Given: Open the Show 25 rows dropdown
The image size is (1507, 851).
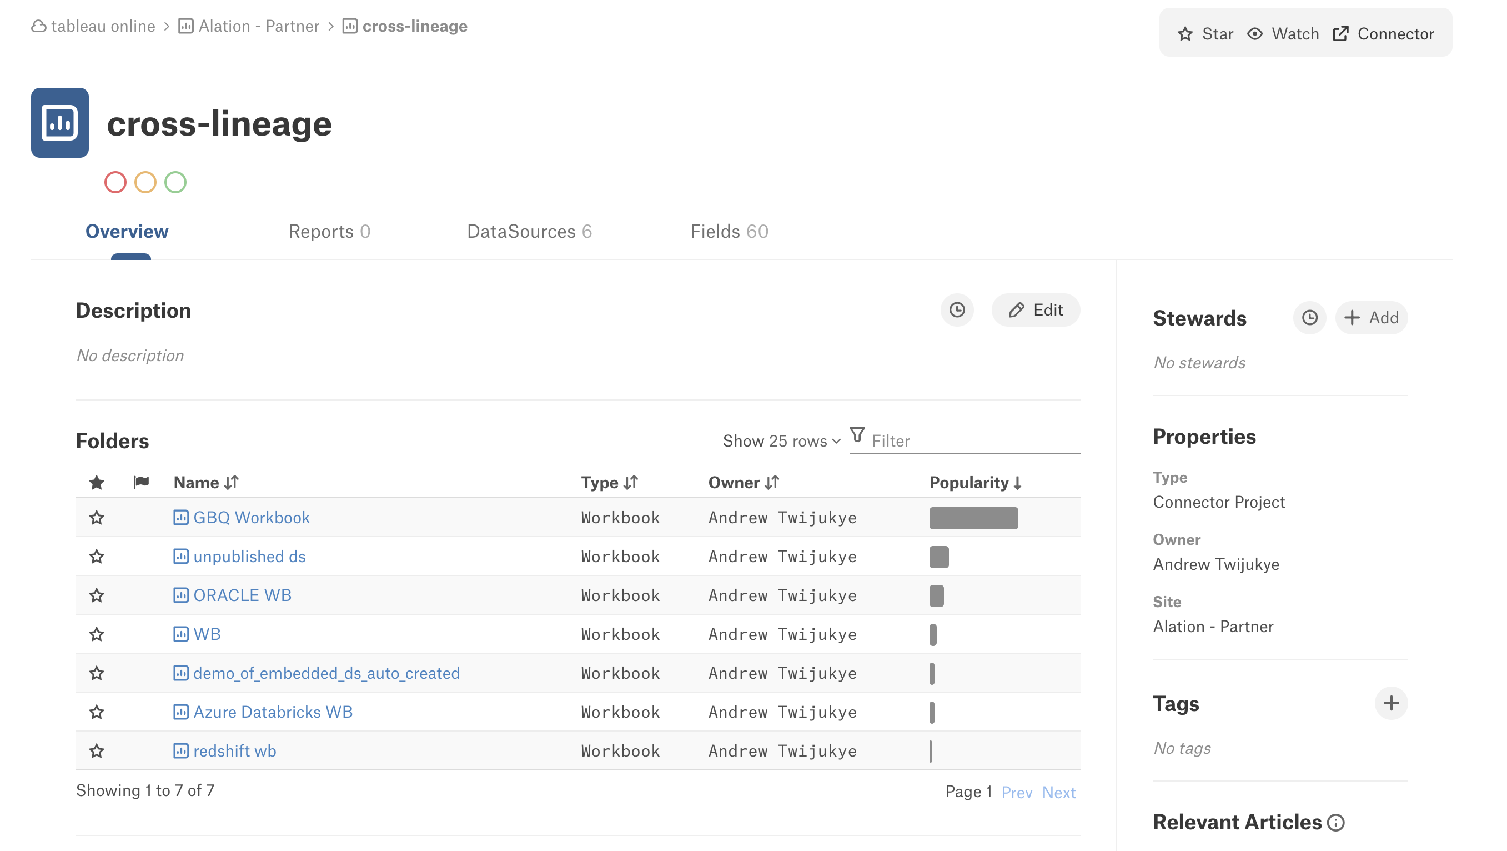Looking at the screenshot, I should click(782, 440).
